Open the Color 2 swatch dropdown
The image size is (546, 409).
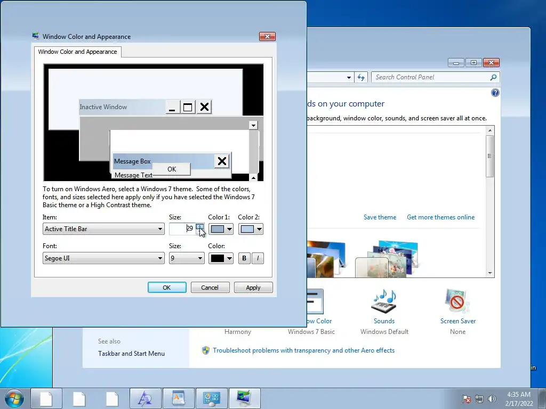[251, 229]
